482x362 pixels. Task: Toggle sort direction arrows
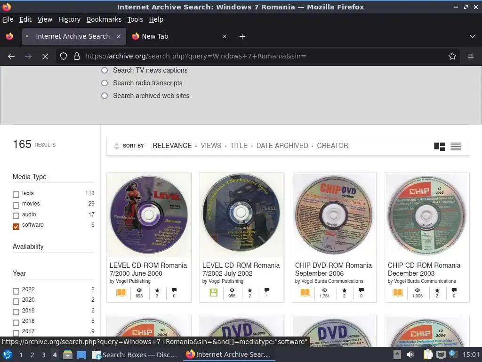(x=117, y=146)
